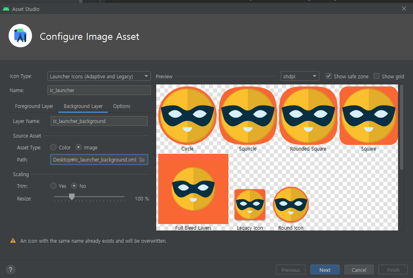The image size is (413, 278).
Task: Set Trim to Yes
Action: pos(54,186)
